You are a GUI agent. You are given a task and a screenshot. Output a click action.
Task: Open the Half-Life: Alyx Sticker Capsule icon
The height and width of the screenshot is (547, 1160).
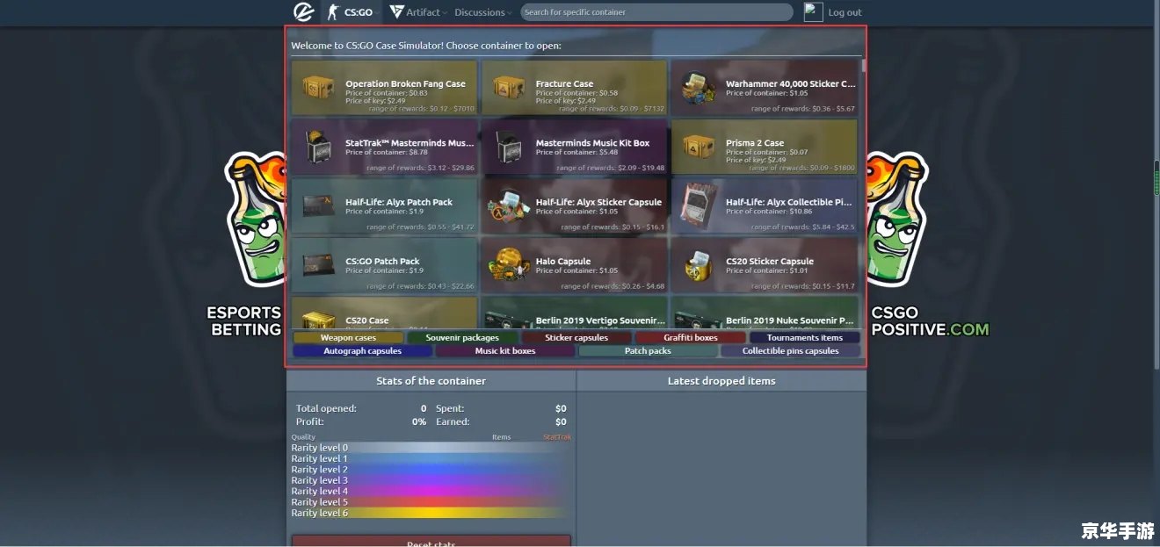tap(507, 205)
